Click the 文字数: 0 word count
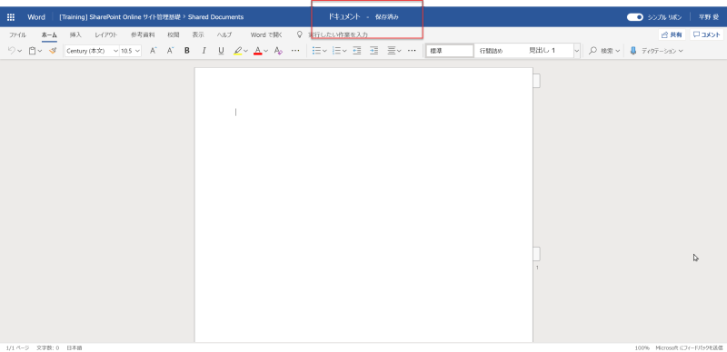727x352 pixels. click(48, 347)
